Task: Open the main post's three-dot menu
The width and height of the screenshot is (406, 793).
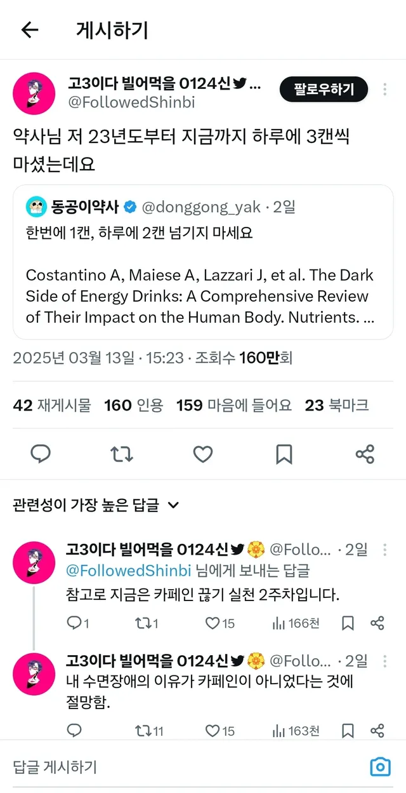Action: click(x=384, y=90)
